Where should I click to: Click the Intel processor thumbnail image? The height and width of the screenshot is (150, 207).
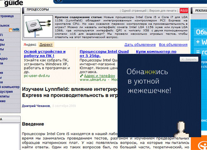pos(38,26)
